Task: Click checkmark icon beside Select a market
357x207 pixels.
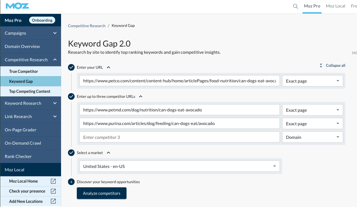Action: click(x=71, y=153)
